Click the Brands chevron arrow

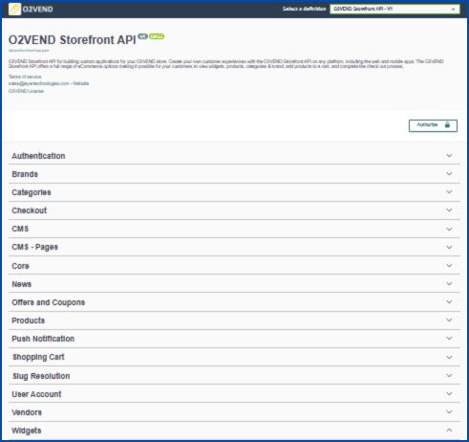click(x=449, y=174)
